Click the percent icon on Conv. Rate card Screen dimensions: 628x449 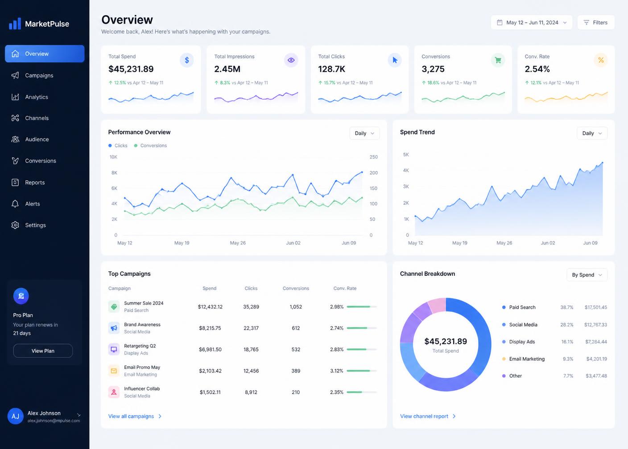coord(601,60)
